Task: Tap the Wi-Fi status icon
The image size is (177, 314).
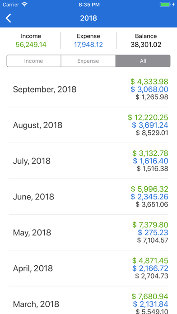Action: coord(25,5)
